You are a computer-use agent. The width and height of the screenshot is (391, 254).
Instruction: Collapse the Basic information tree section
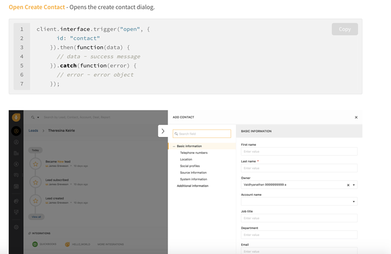[x=174, y=146]
